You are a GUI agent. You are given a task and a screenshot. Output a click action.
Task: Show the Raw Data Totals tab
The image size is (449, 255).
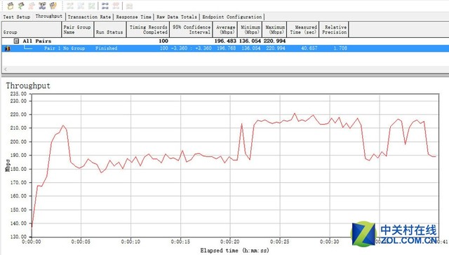pyautogui.click(x=177, y=17)
